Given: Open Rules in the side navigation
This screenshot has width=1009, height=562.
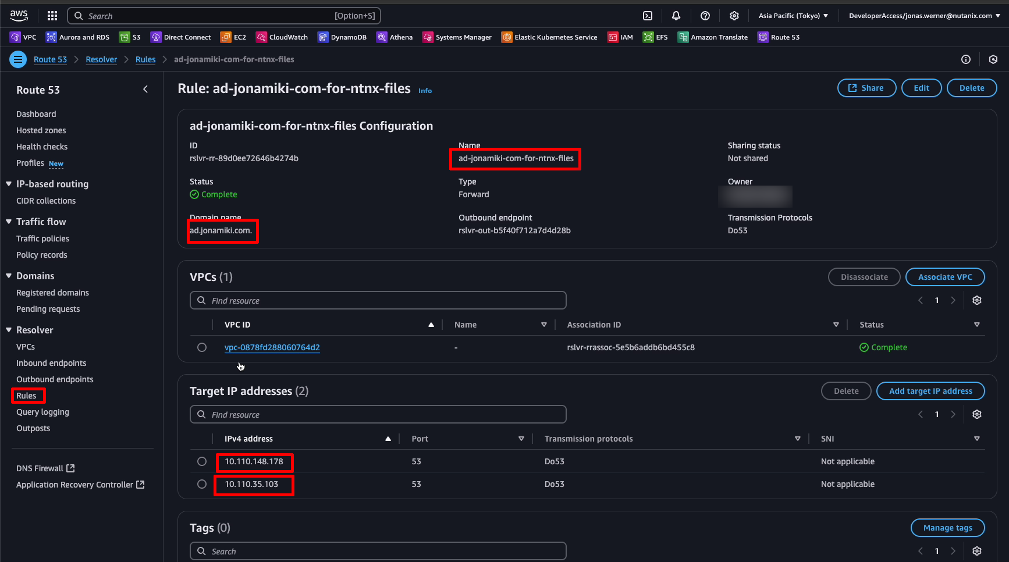Looking at the screenshot, I should coord(26,396).
